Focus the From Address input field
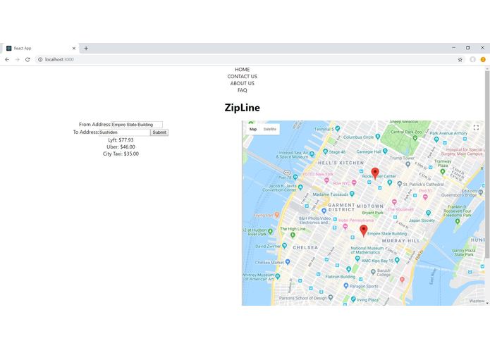 click(x=137, y=125)
